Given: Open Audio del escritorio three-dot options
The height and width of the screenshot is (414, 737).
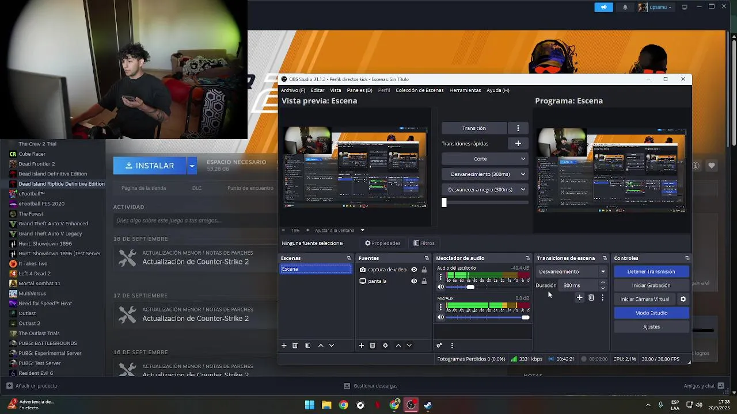Looking at the screenshot, I should tap(441, 277).
